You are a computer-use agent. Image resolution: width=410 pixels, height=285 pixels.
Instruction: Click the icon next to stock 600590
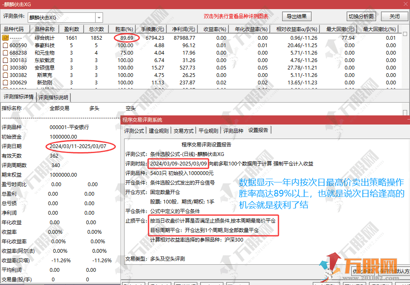(5, 45)
